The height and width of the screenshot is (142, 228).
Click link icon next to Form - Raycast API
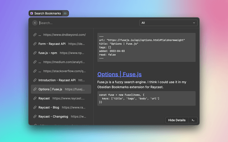35,44
